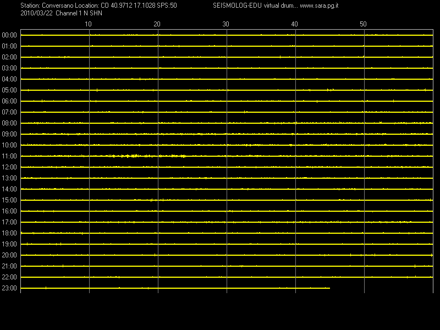Click the 40.9712 17.1028 coordinates text
The height and width of the screenshot is (330, 440).
tap(133, 5)
